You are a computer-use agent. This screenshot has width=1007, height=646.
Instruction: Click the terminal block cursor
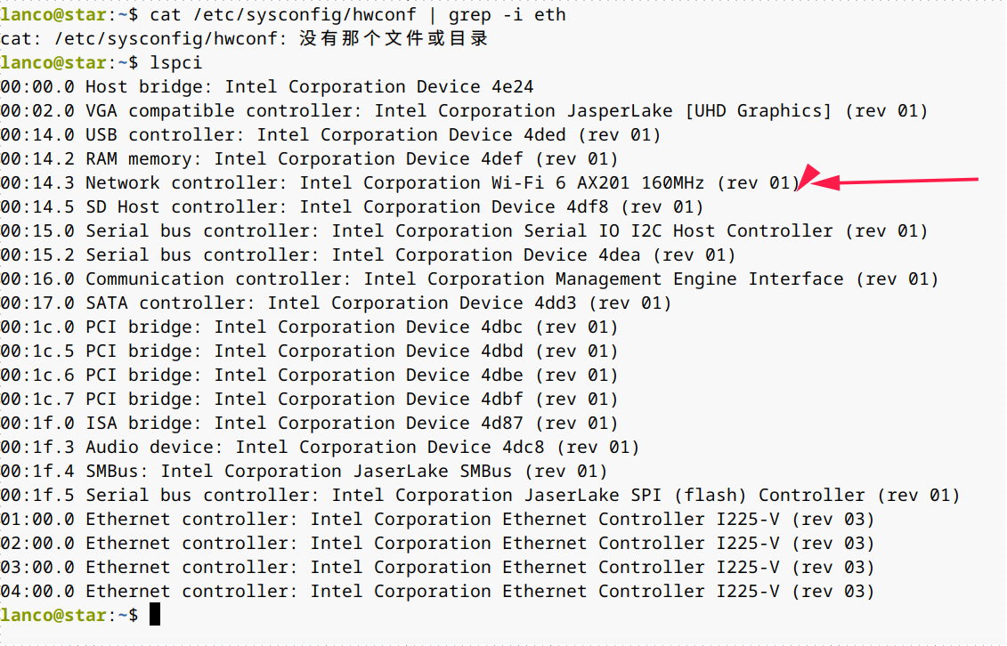pyautogui.click(x=155, y=614)
